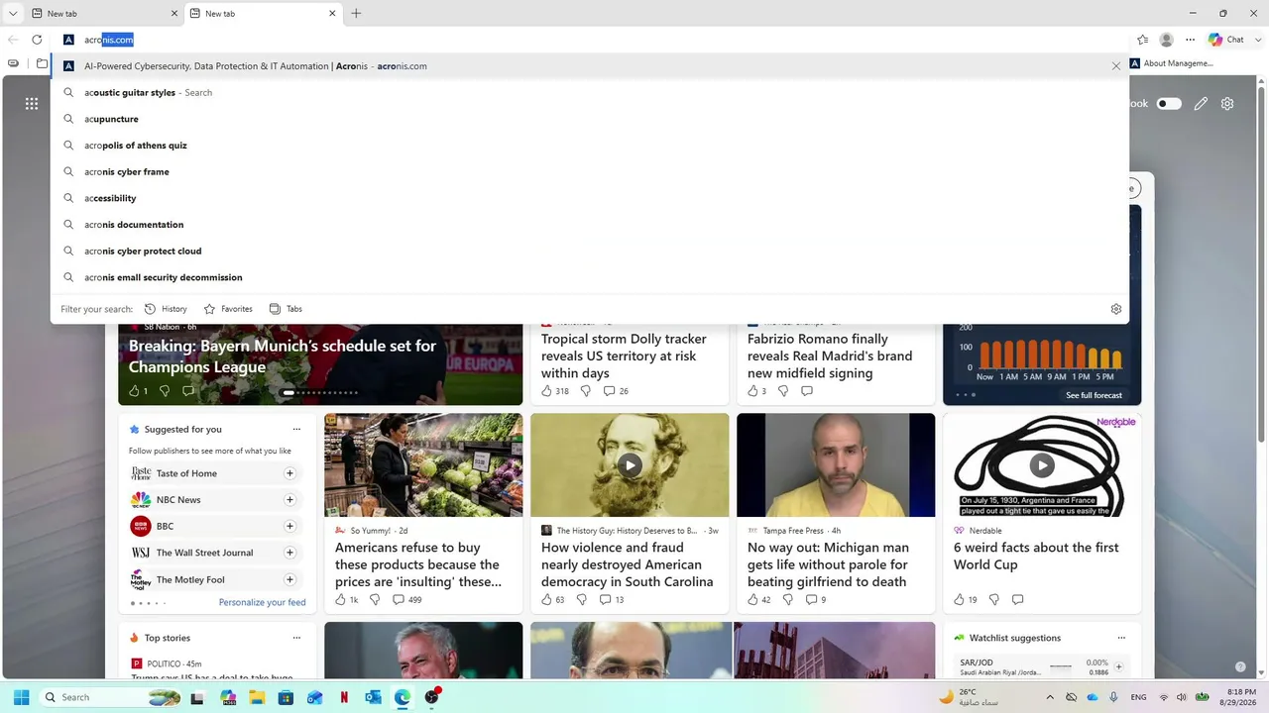Show hidden system tray icons chevron

1052,697
